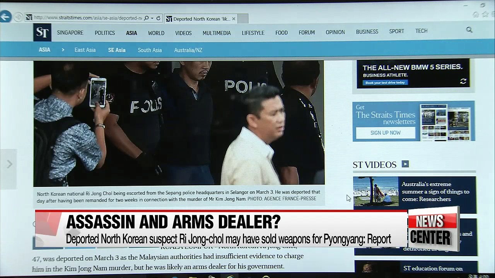Viewport: 495px width, 278px height.
Task: Click the browser forward arrow button
Action: click(18, 17)
